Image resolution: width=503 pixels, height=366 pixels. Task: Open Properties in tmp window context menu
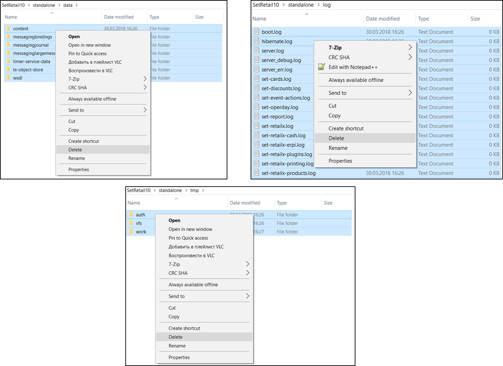pyautogui.click(x=204, y=357)
